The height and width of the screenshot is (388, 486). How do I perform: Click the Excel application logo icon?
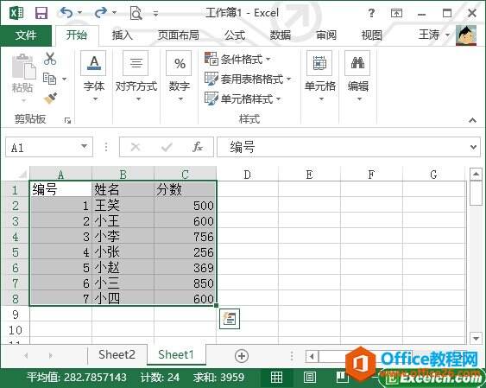coord(16,13)
